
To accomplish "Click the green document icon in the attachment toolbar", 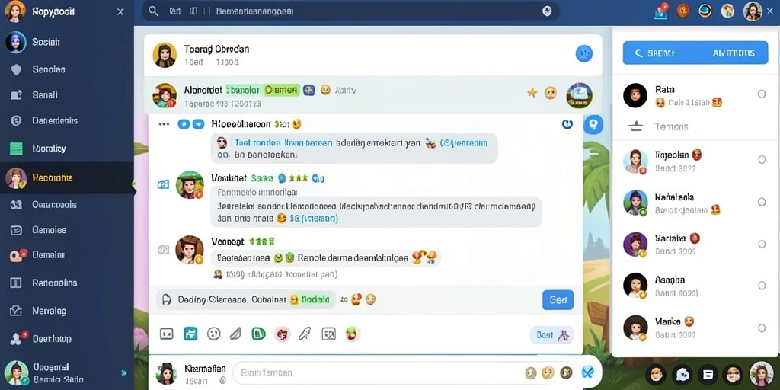I will point(258,334).
